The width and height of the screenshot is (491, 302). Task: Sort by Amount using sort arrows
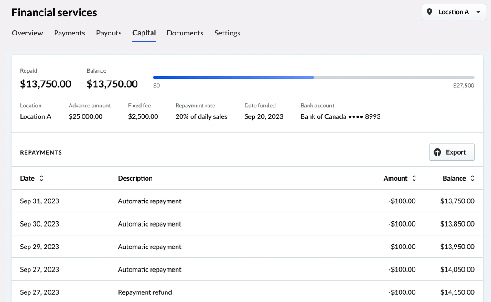pos(414,178)
